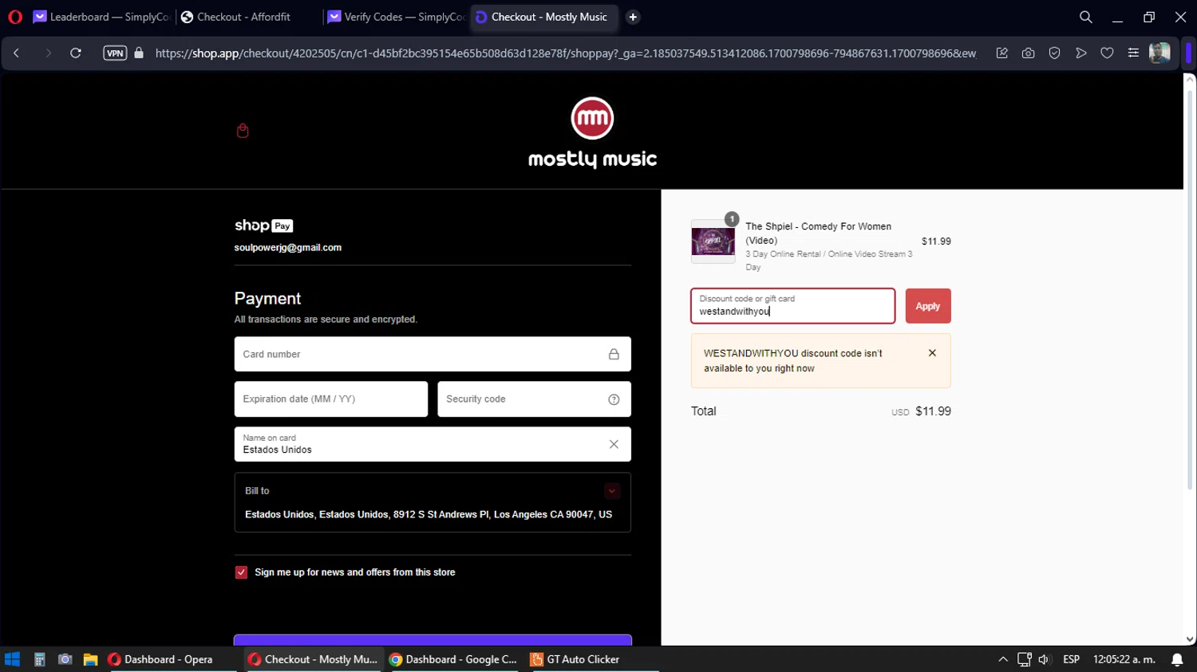Open File Explorer from taskbar
The width and height of the screenshot is (1197, 672).
point(90,659)
